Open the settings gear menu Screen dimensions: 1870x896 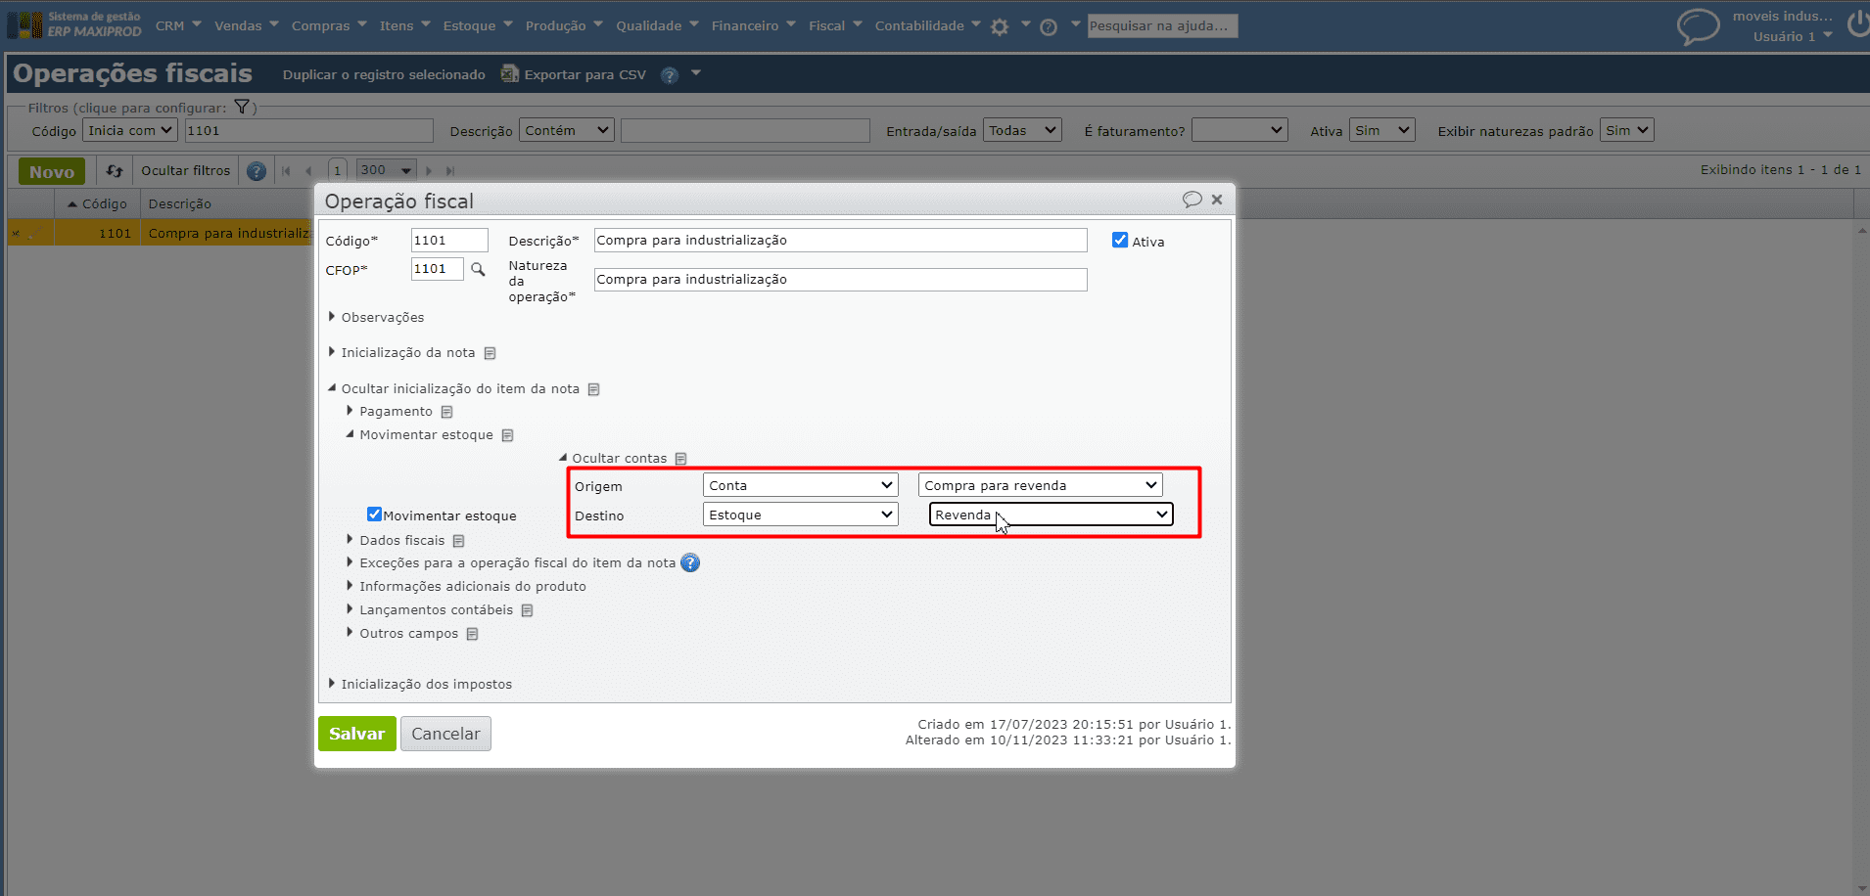pos(1000,26)
